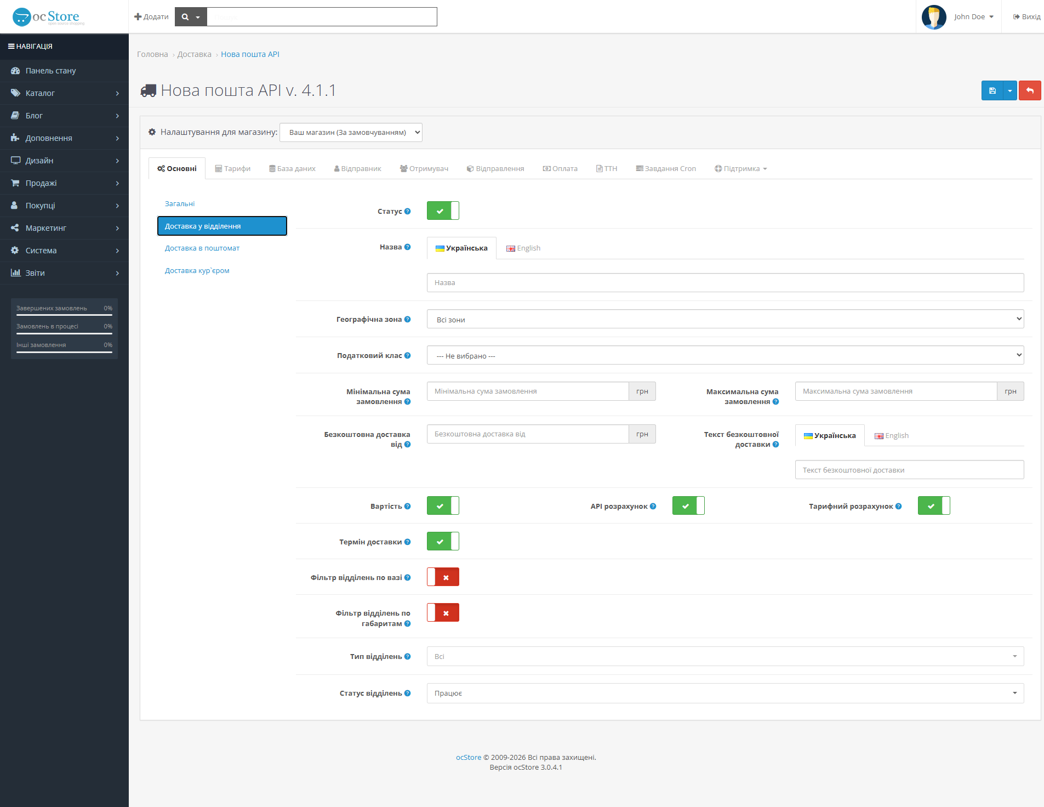
Task: Toggle the navigation hamburger НАВІГАЦІЯ
Action: pyautogui.click(x=30, y=46)
